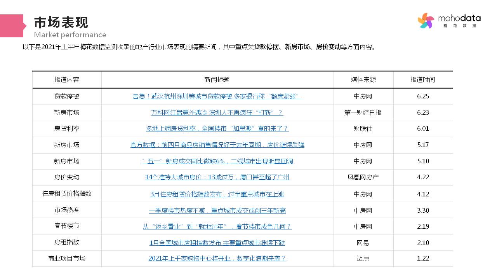Open the 一季度楼市热度不减 news link

tap(217, 210)
